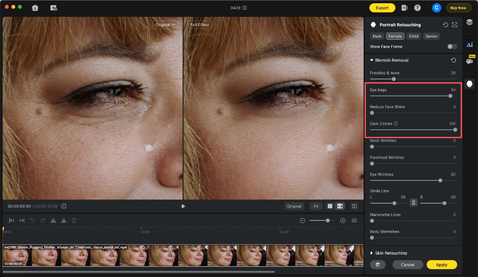Screen dimensions: 478x277
Task: Click the project media icon beside home
Action: pos(54,8)
